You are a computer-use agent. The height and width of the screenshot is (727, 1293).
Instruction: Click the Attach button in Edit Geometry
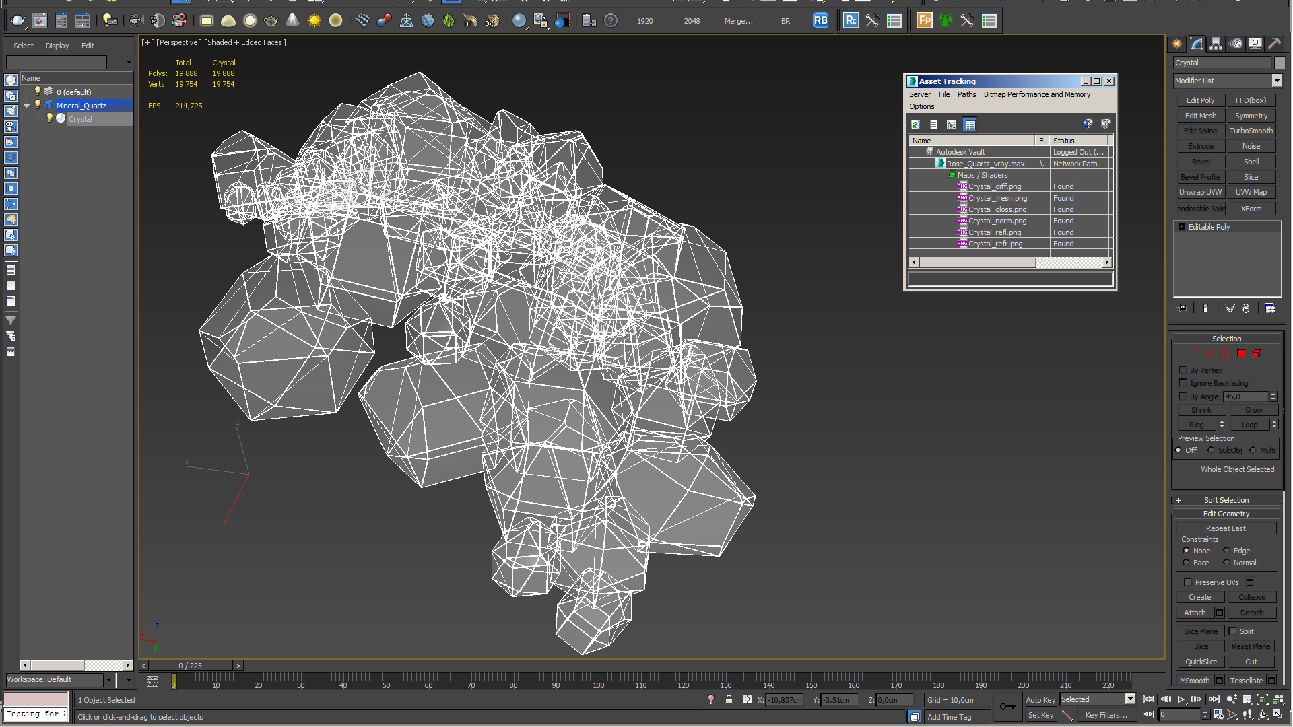point(1195,613)
